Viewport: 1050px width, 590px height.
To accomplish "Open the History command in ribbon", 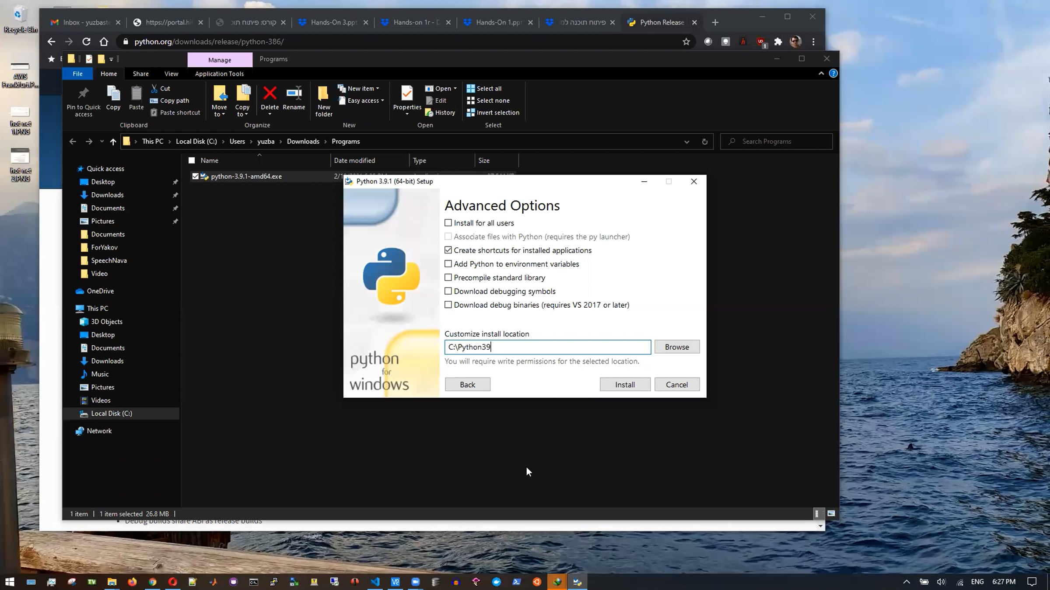I will tap(440, 112).
